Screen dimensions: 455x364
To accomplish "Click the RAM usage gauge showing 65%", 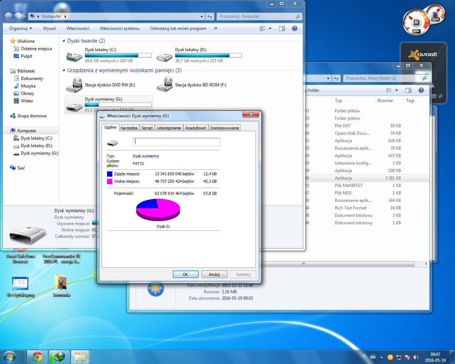I will [436, 14].
